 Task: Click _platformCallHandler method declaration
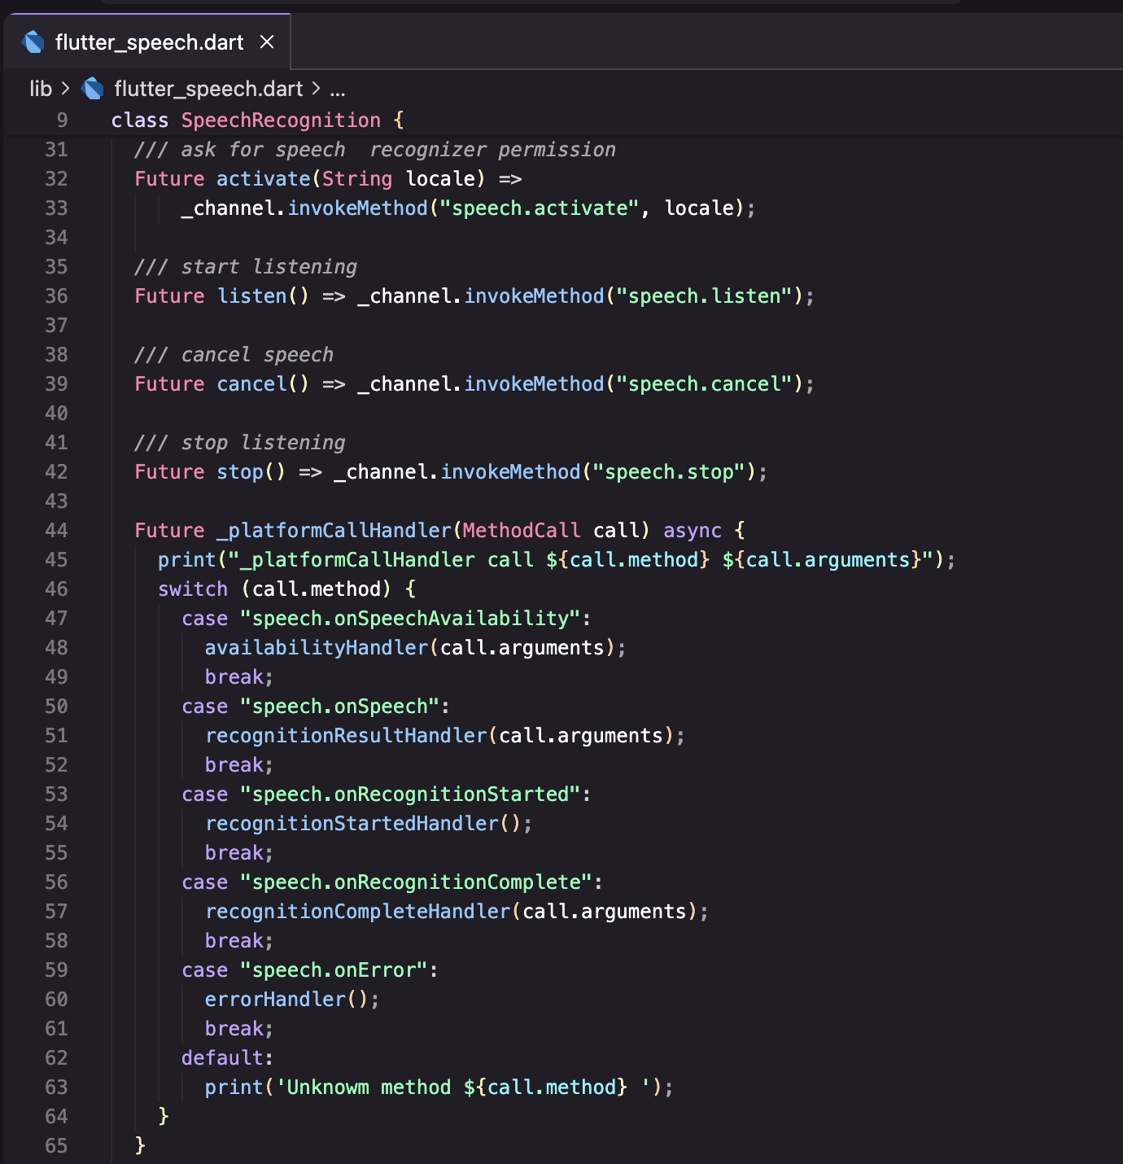pyautogui.click(x=334, y=531)
